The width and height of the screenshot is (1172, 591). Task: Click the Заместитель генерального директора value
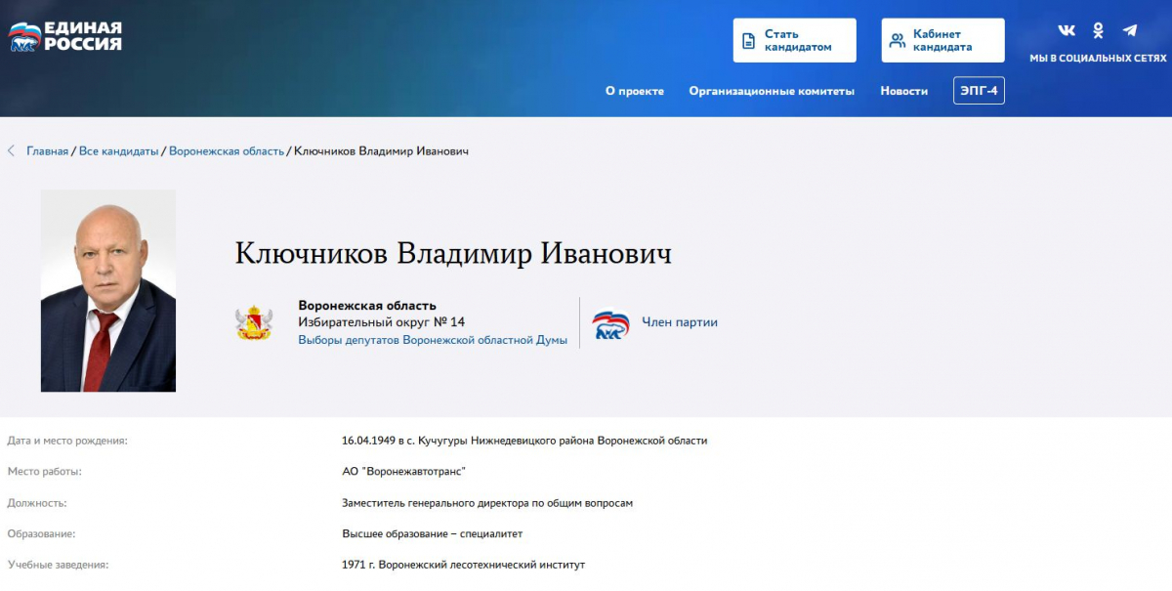487,503
